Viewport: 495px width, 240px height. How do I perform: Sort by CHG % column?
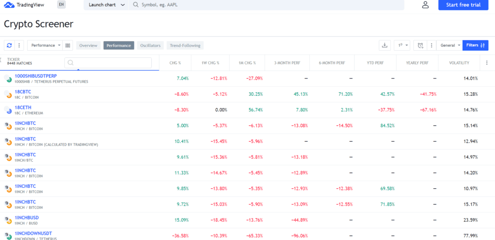pos(175,63)
